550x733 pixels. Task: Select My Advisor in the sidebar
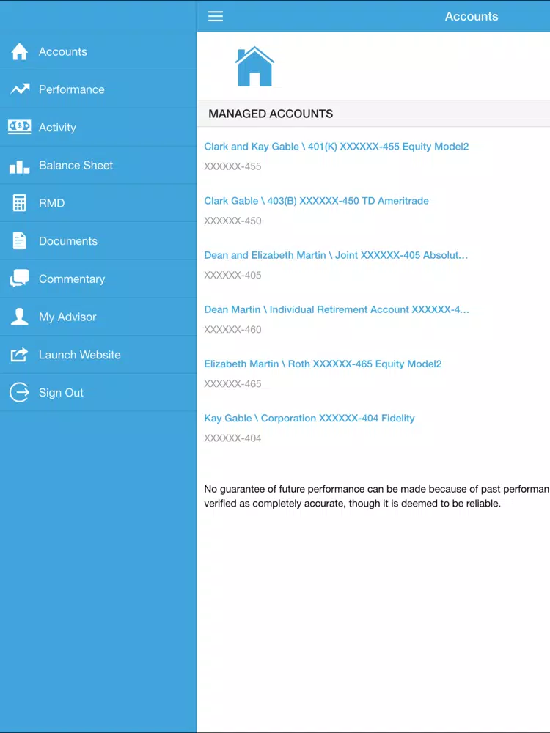pos(98,317)
